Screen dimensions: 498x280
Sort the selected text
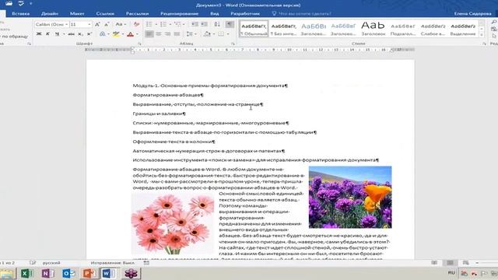pos(217,24)
